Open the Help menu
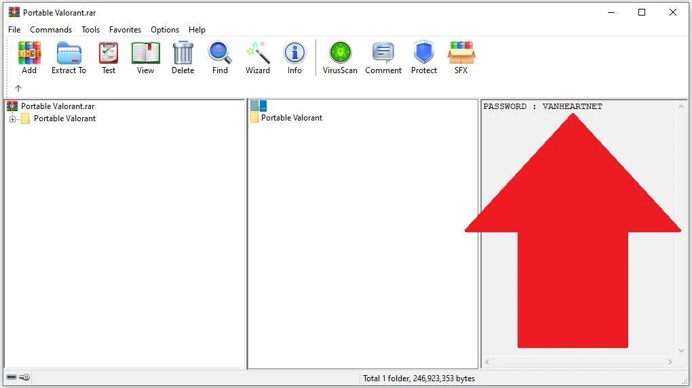This screenshot has width=692, height=388. click(x=197, y=30)
